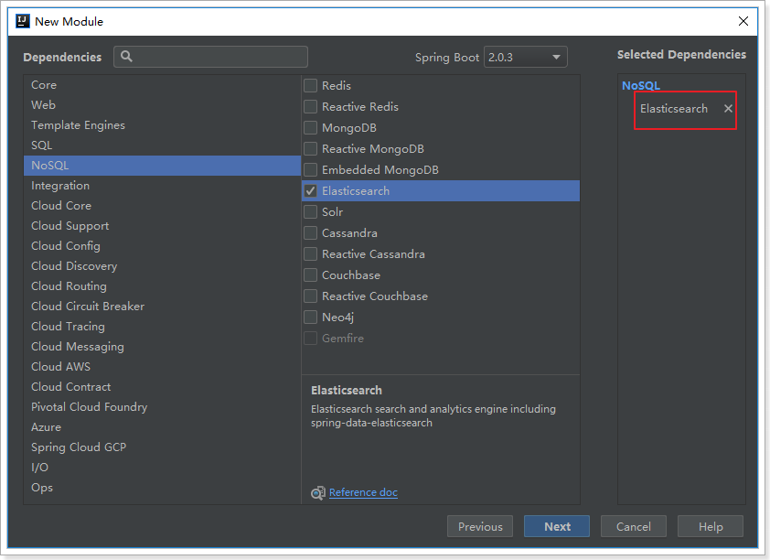Image resolution: width=770 pixels, height=560 pixels.
Task: Check the Neo4j dependency box
Action: tap(311, 318)
